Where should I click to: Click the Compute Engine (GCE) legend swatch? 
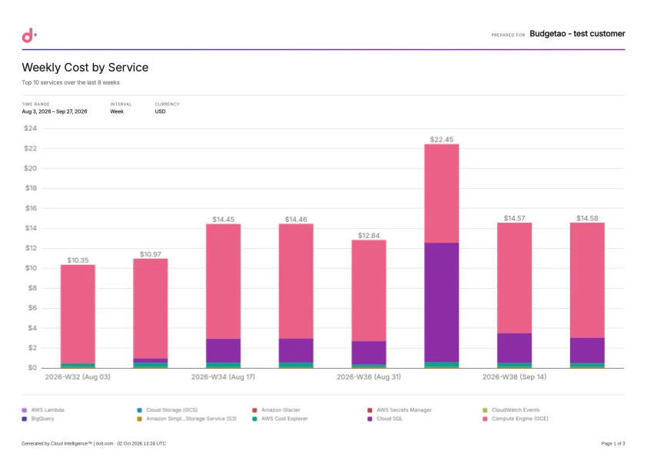click(x=485, y=419)
